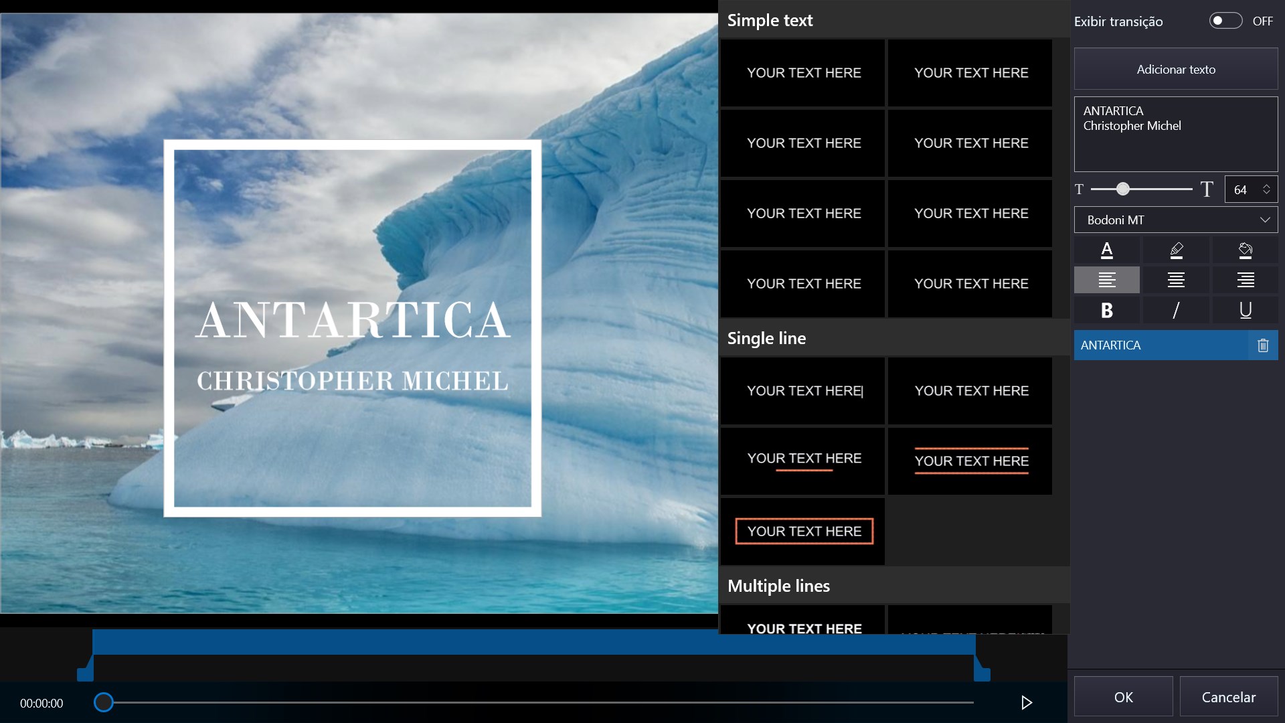This screenshot has height=723, width=1285.
Task: Click the ANTARTICA title in the preview
Action: pyautogui.click(x=353, y=320)
